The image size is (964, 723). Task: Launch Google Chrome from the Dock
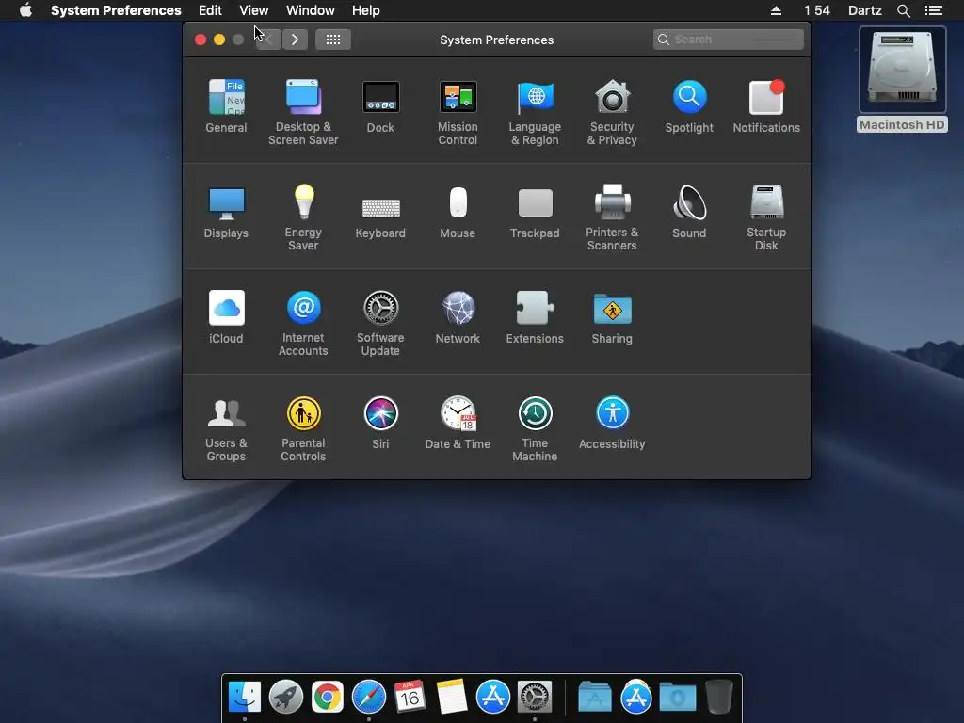327,697
